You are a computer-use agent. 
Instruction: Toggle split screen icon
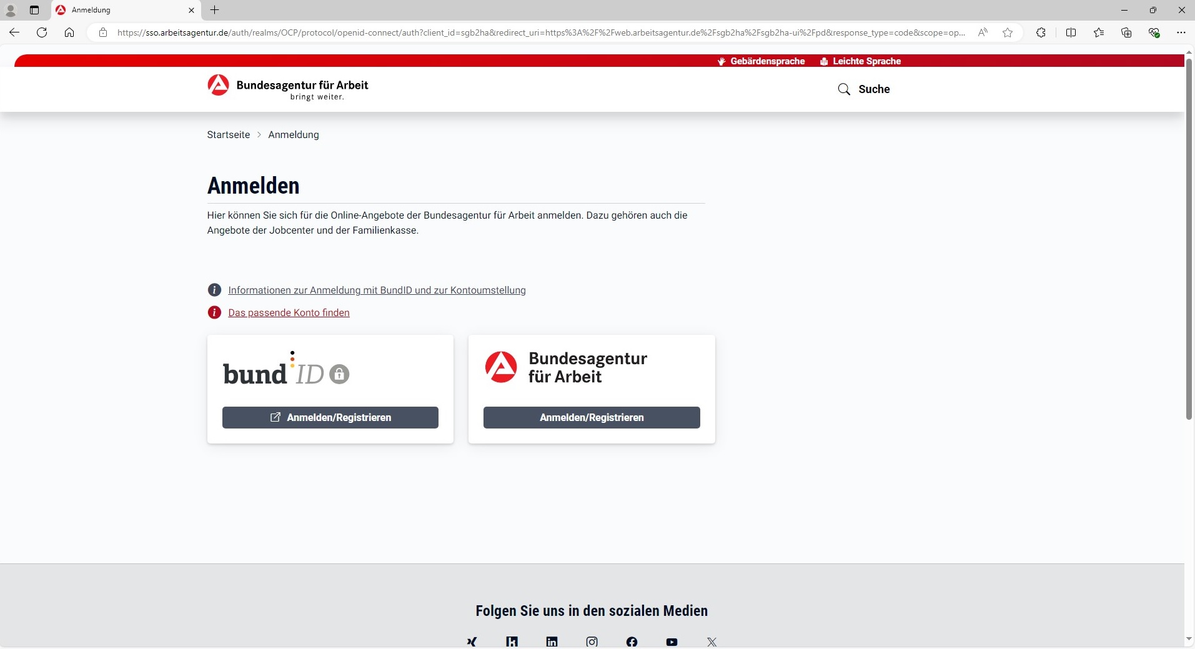(x=1071, y=32)
